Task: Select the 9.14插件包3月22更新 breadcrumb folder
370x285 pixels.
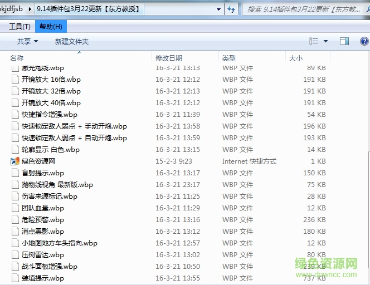Action: [89, 9]
